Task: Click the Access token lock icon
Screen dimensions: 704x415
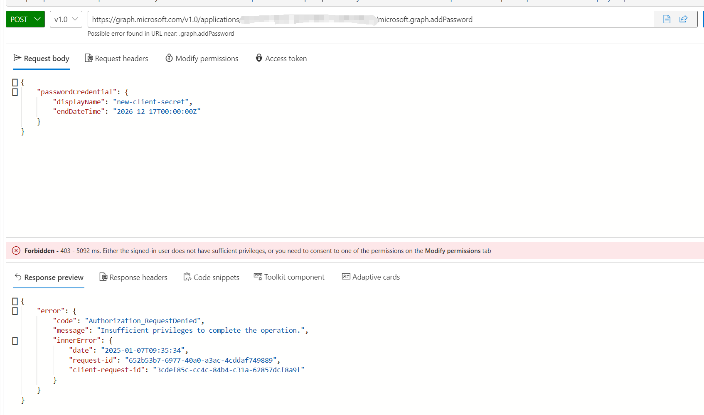Action: pos(259,58)
